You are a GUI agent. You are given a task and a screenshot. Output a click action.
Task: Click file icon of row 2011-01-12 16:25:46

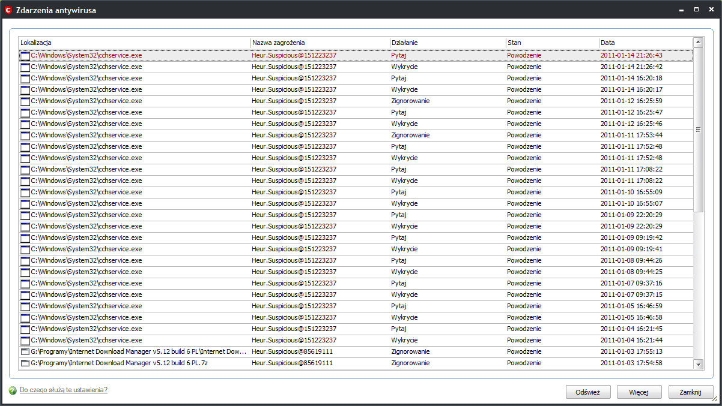25,124
